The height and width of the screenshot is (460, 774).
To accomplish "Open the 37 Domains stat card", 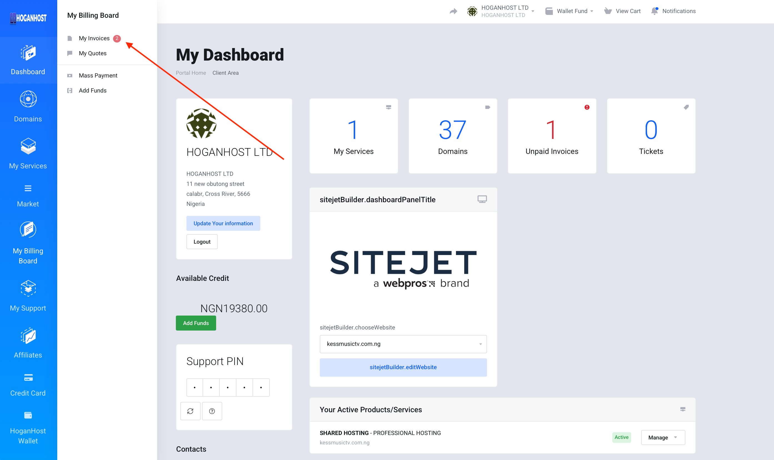I will [x=453, y=136].
